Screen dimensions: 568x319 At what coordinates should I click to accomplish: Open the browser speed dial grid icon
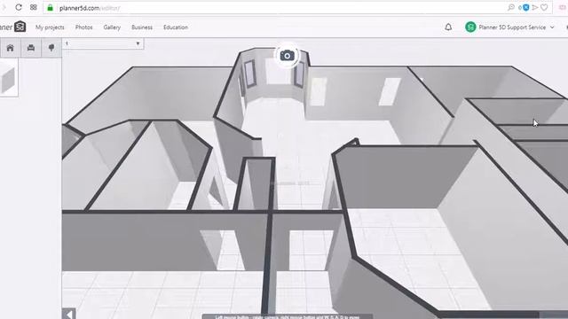point(34,7)
